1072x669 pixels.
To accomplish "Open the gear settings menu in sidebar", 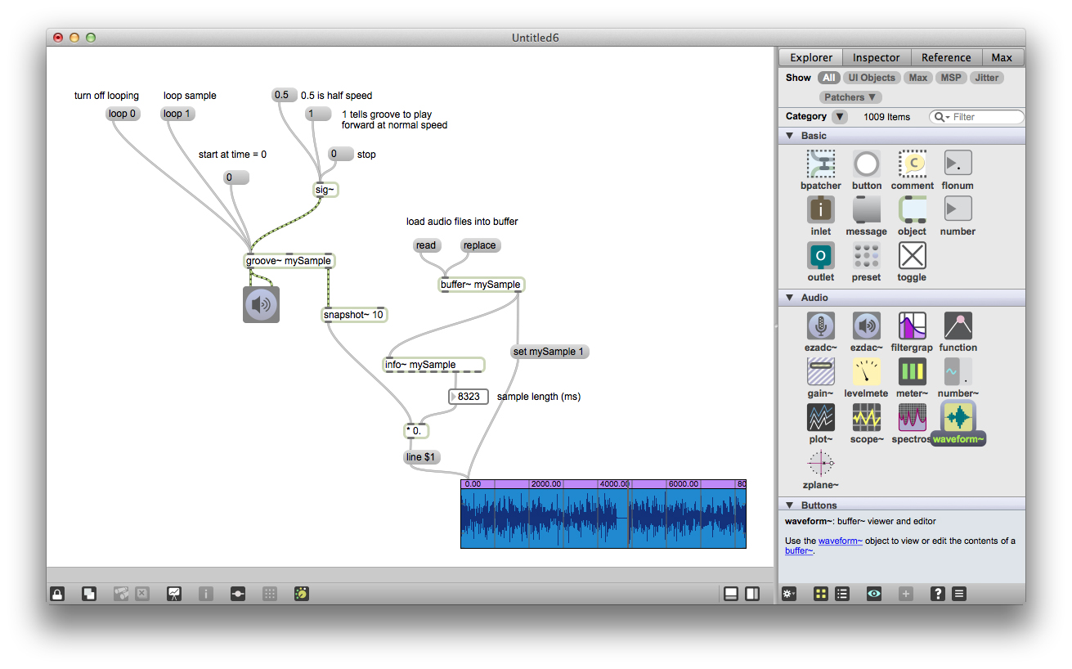I will (789, 594).
